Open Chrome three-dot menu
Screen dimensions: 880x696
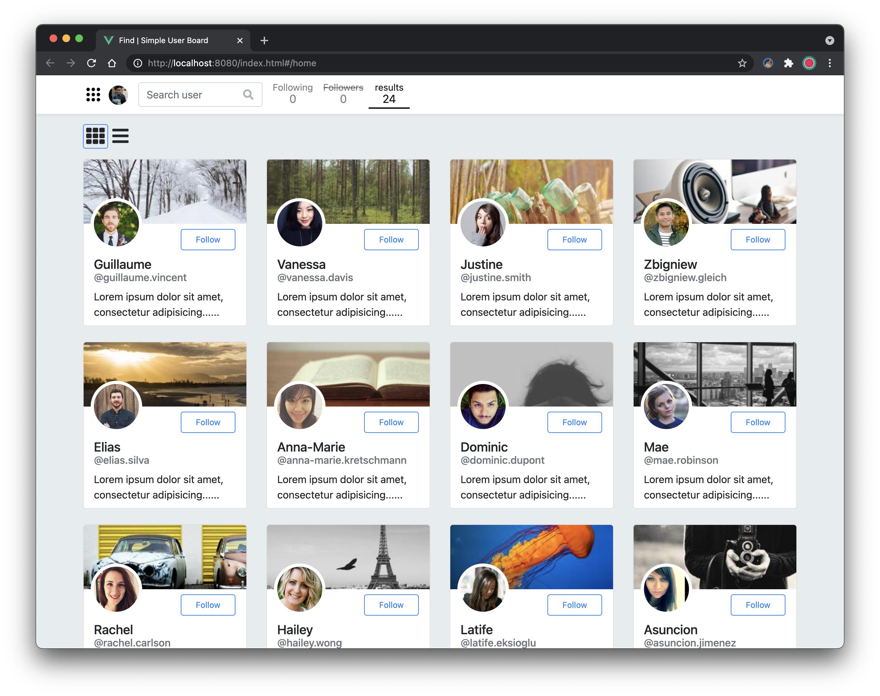pyautogui.click(x=830, y=63)
